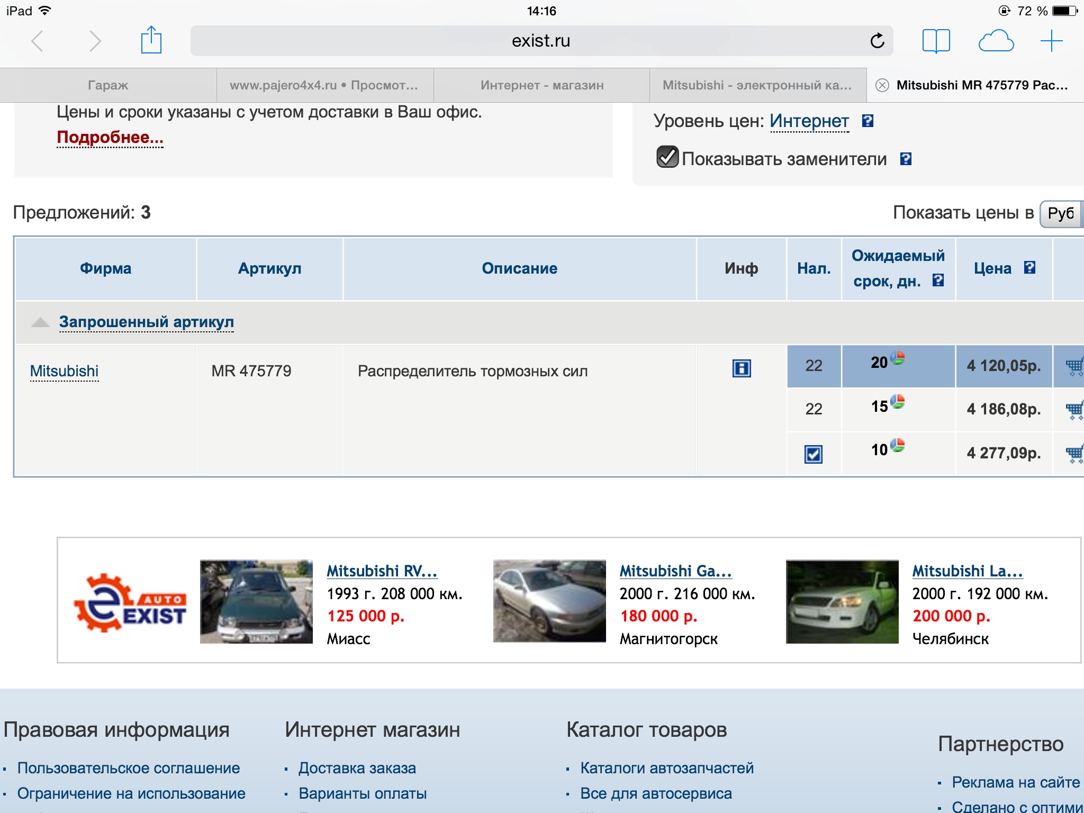The image size is (1084, 813).
Task: Click help icon next to Цена header
Action: coord(1029,268)
